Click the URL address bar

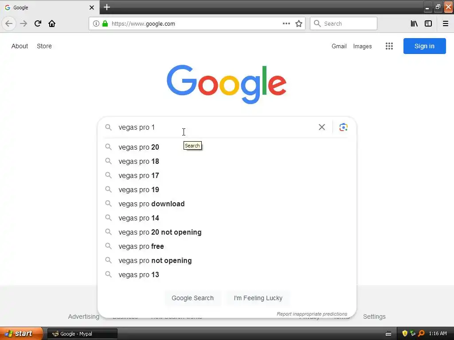coord(197,23)
